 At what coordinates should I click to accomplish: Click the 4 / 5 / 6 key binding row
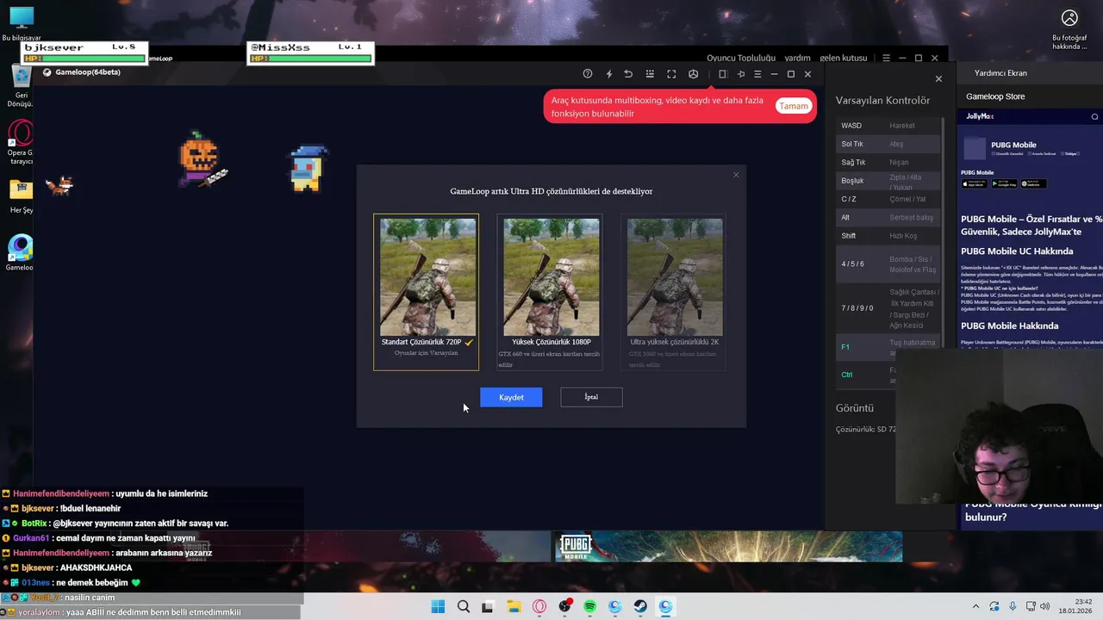coord(888,264)
